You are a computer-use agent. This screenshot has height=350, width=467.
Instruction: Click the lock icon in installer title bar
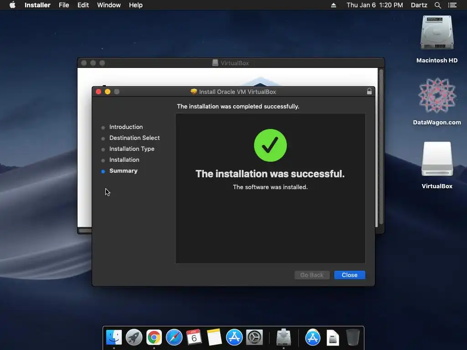tap(369, 91)
